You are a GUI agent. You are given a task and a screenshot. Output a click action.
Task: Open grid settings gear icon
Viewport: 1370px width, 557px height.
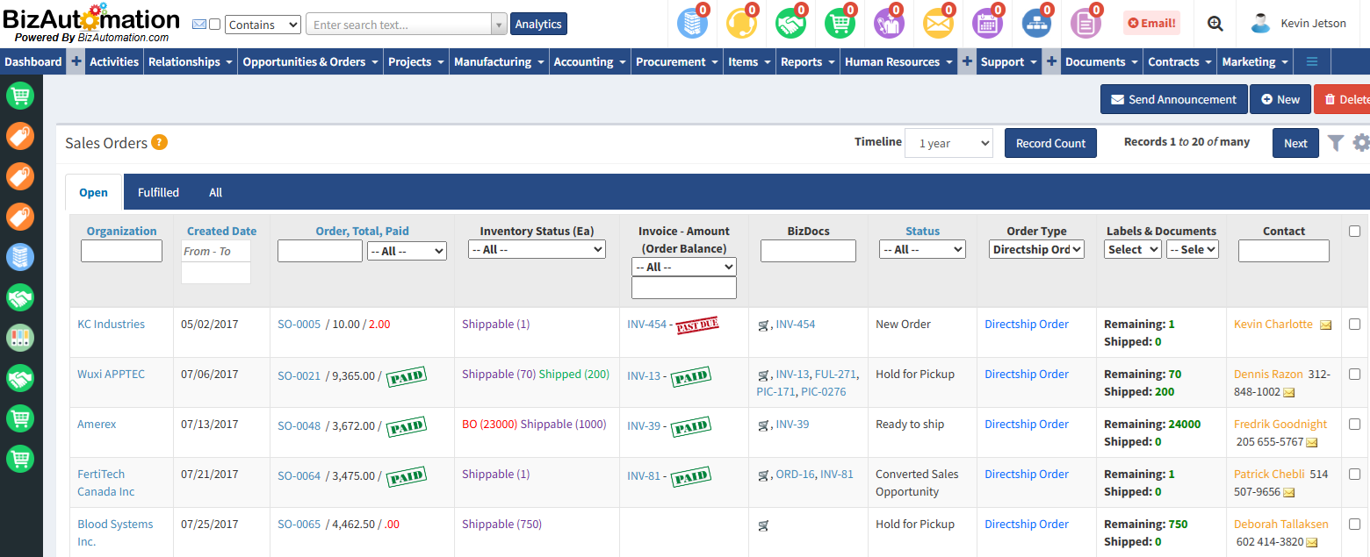[x=1361, y=142]
